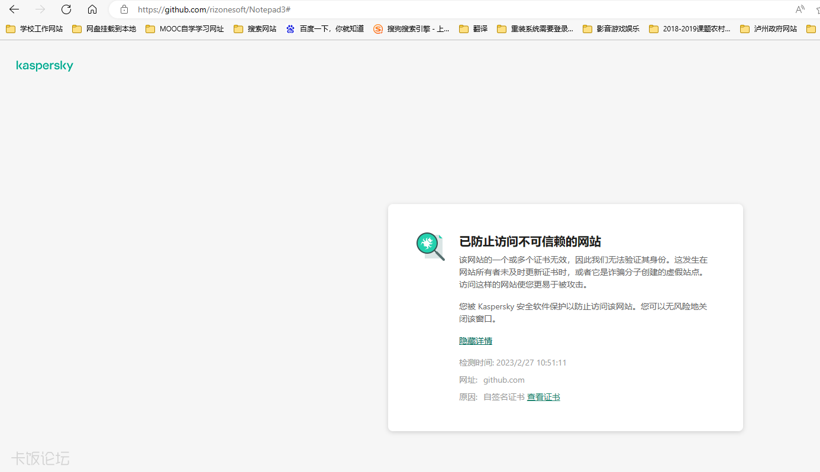
Task: Go back to the previous page
Action: tap(14, 9)
